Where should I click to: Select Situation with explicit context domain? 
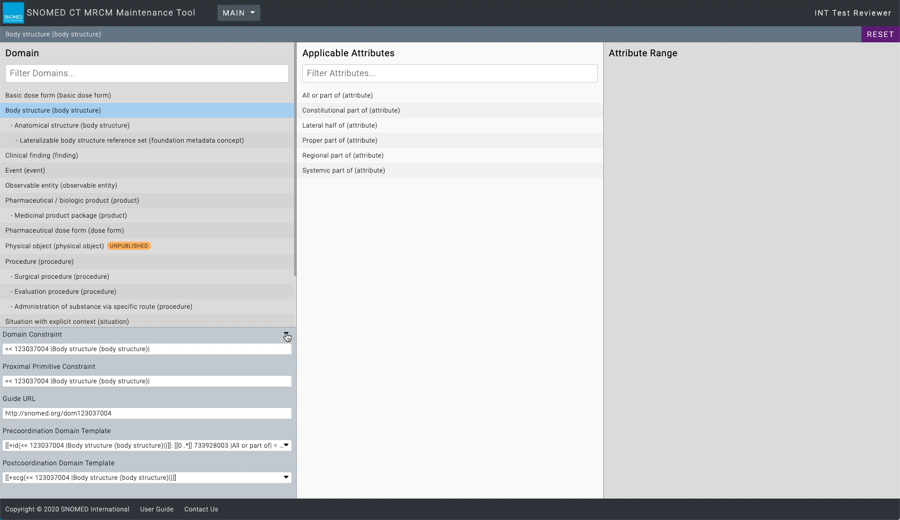[x=147, y=321]
